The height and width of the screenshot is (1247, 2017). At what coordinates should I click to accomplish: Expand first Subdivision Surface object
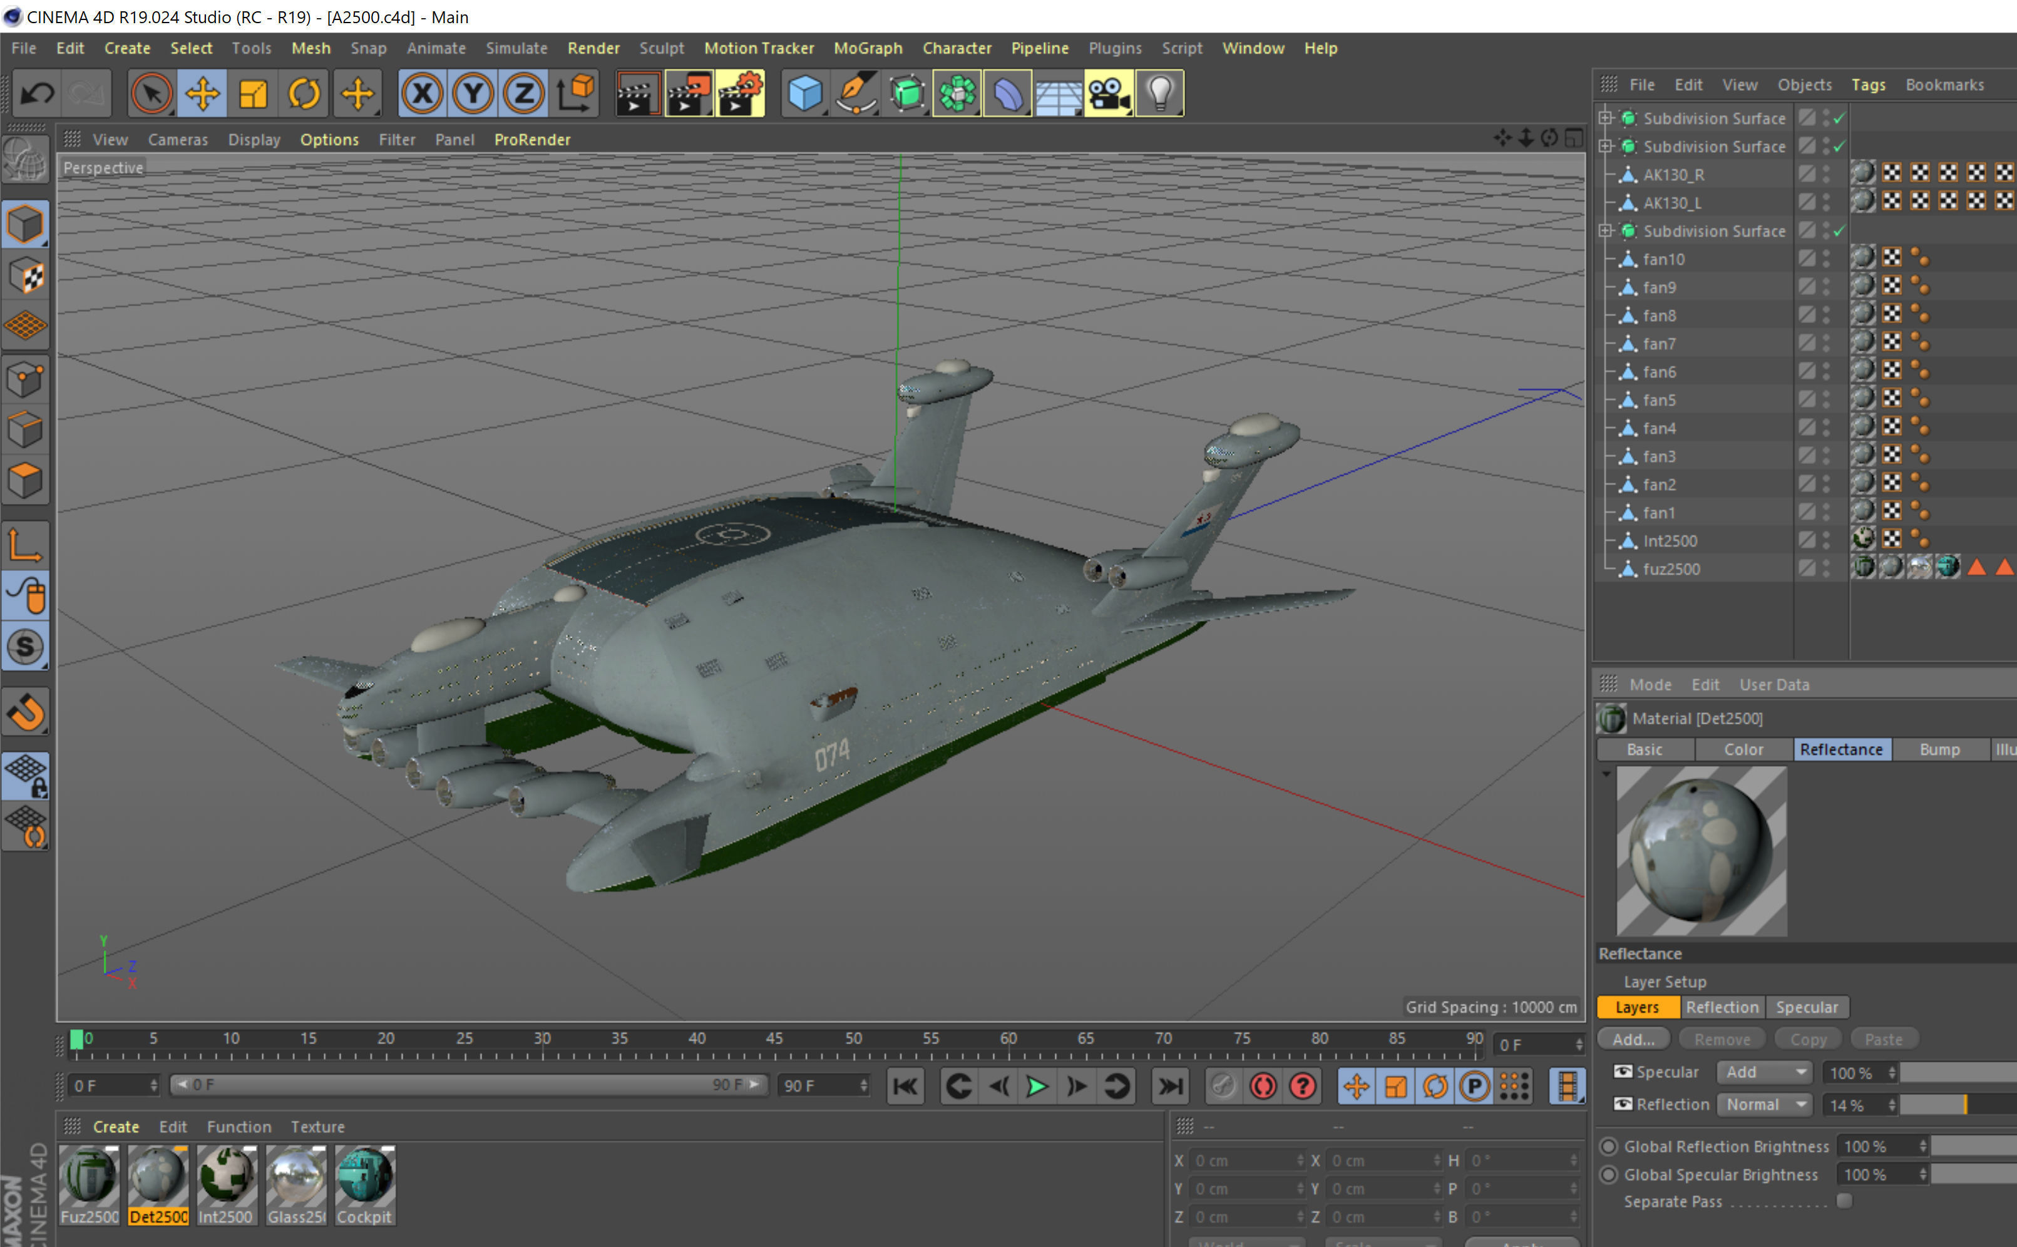(x=1604, y=118)
